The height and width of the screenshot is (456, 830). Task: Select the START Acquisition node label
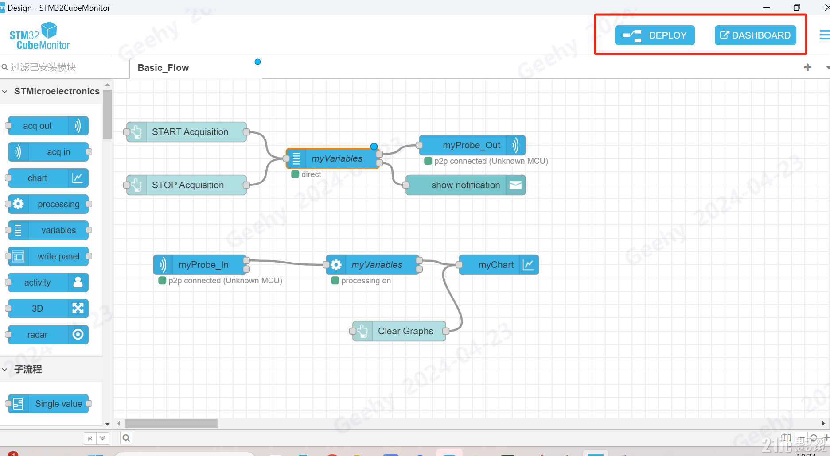coord(190,132)
